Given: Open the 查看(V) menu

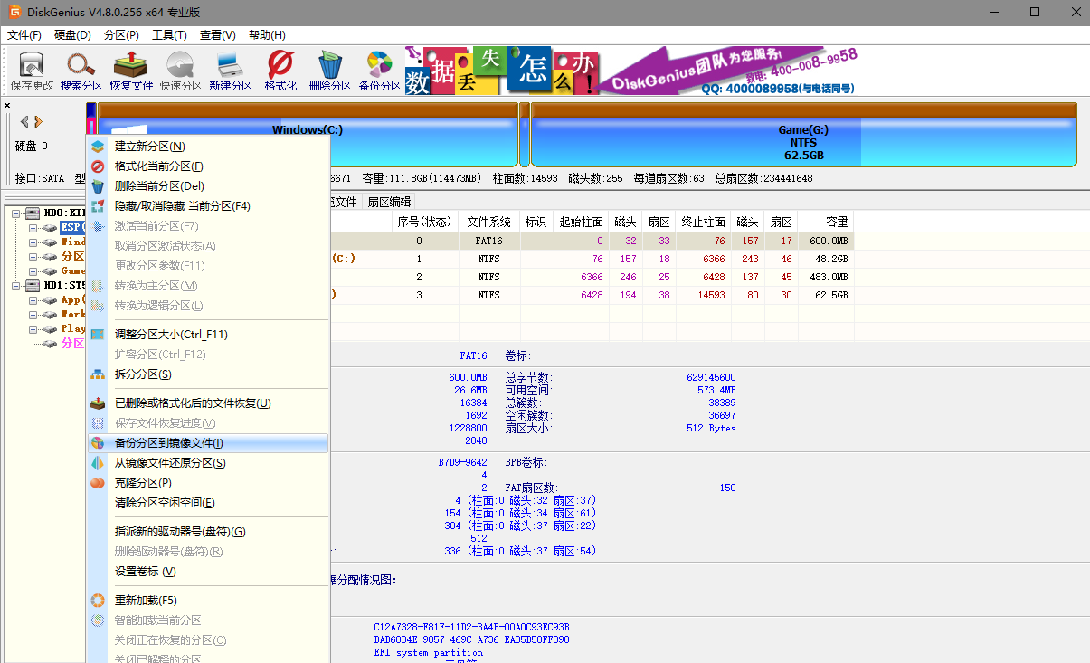Looking at the screenshot, I should pyautogui.click(x=217, y=35).
